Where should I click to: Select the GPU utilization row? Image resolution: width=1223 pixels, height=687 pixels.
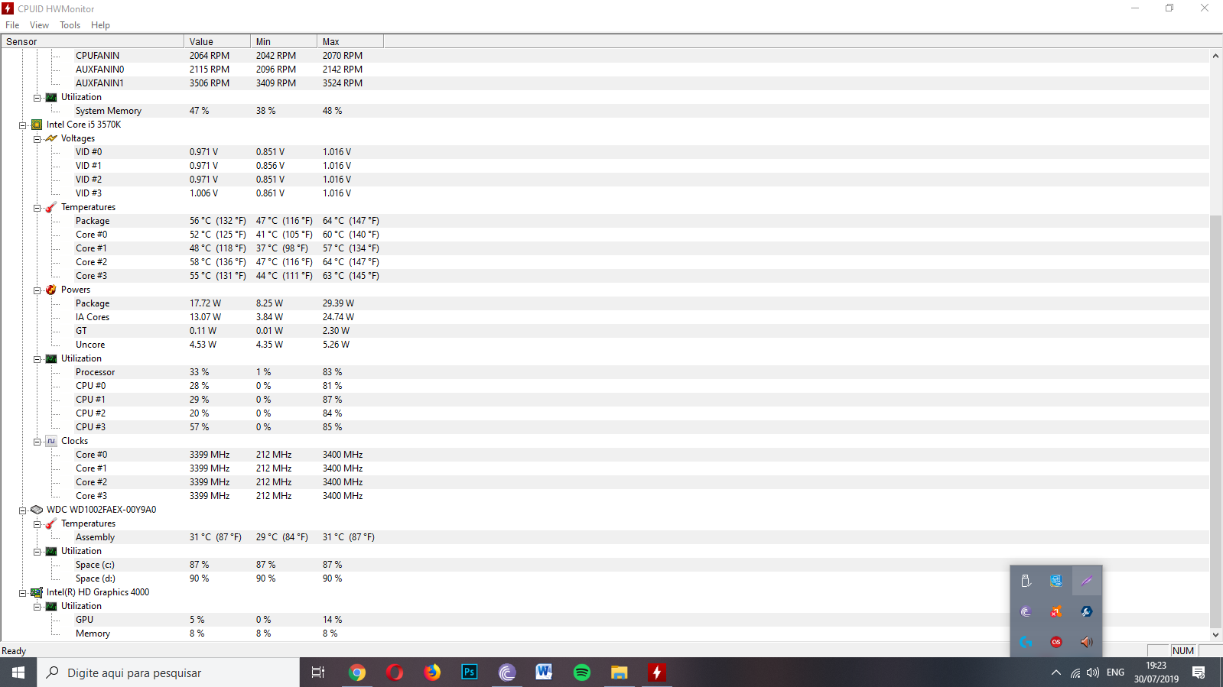pyautogui.click(x=605, y=620)
